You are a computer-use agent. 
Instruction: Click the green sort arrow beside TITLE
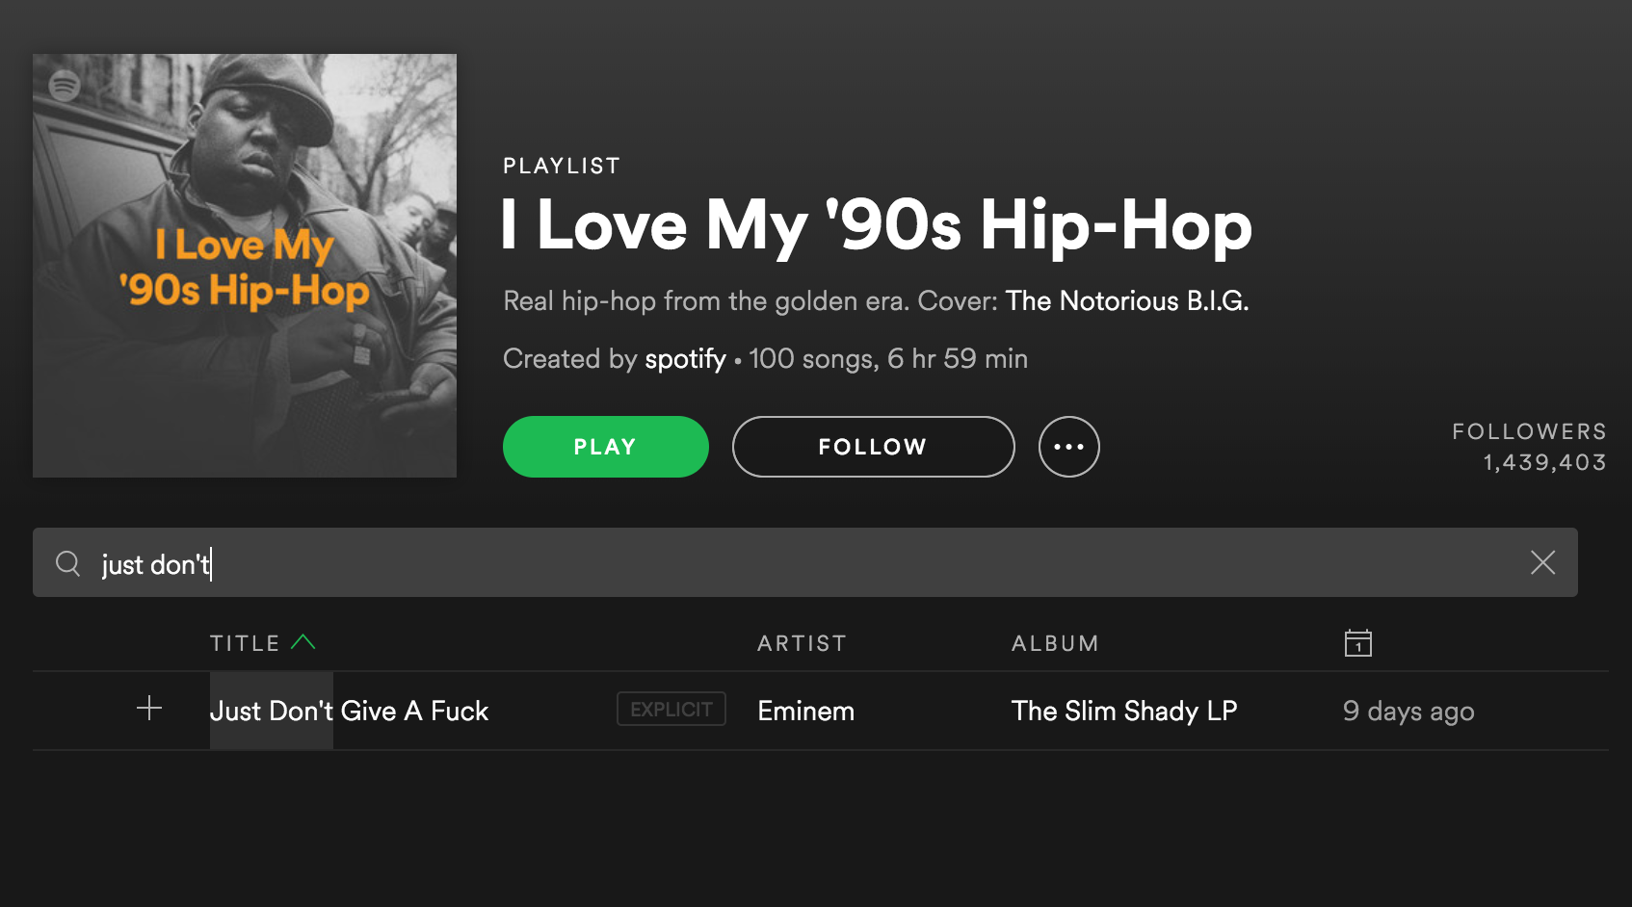tap(303, 642)
